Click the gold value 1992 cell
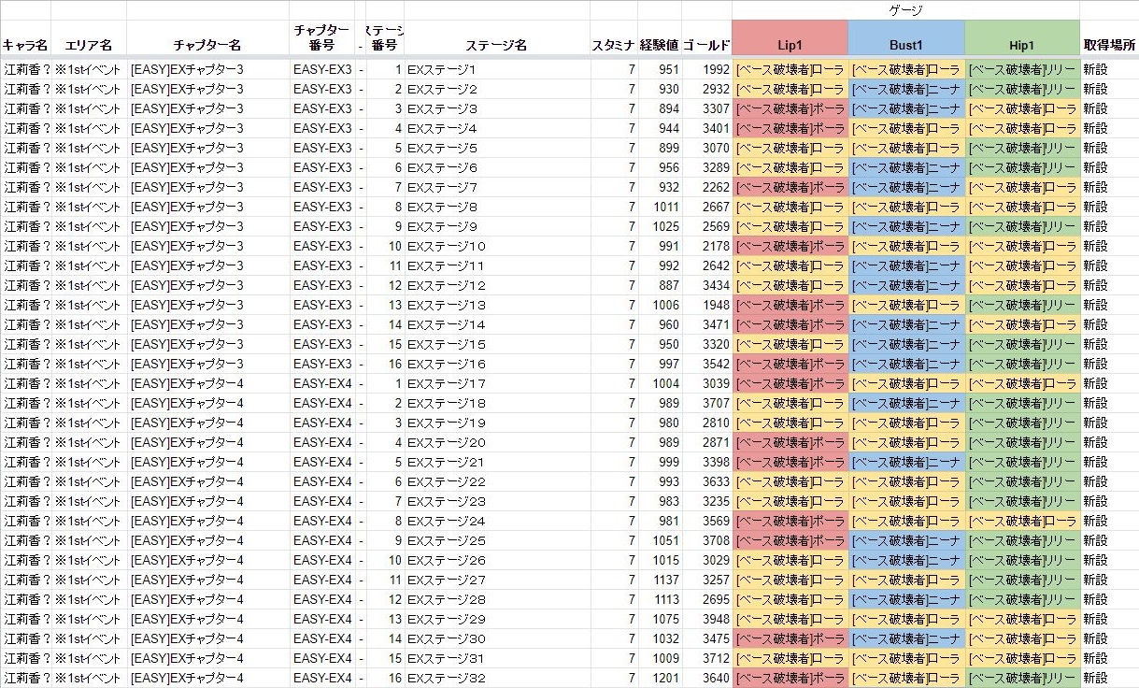Screen dimensions: 1139x688 tap(715, 70)
